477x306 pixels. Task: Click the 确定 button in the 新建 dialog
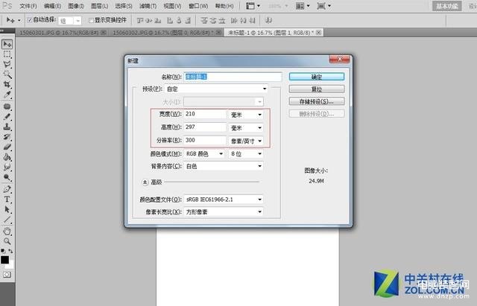(x=317, y=77)
